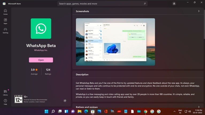Open the Apps section in sidebar
The width and height of the screenshot is (205, 115).
(x=5, y=21)
